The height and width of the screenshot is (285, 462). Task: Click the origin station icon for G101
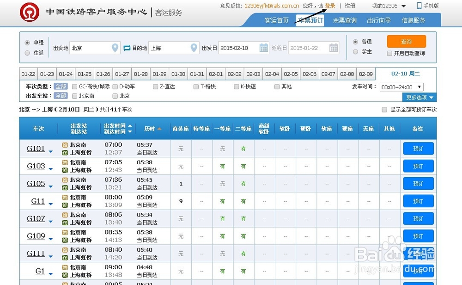[65, 145]
